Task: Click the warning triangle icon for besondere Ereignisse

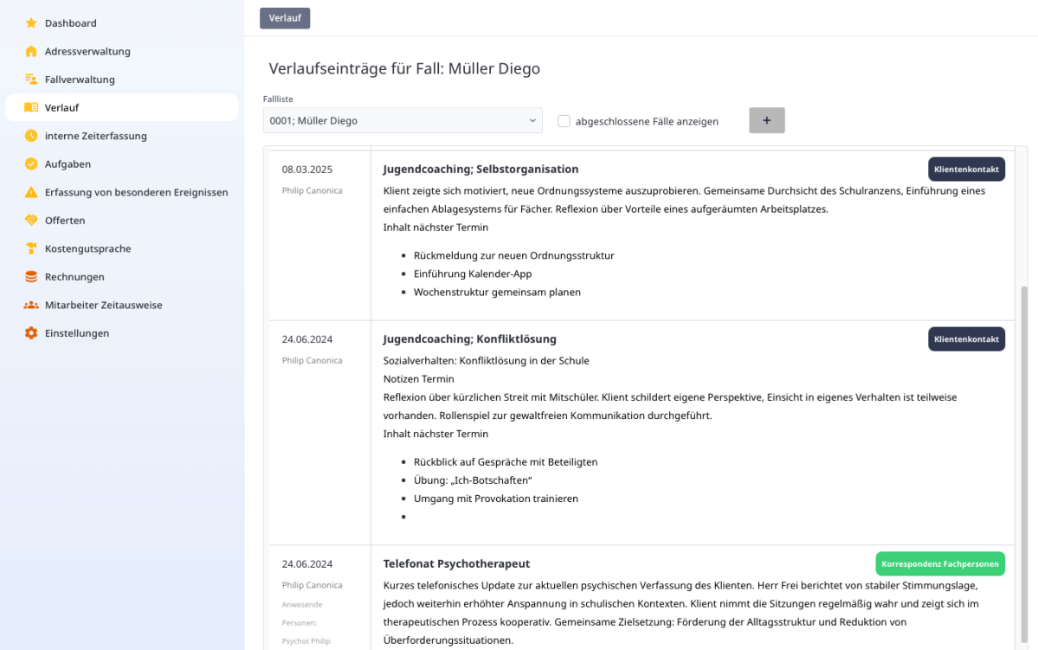Action: pyautogui.click(x=31, y=192)
